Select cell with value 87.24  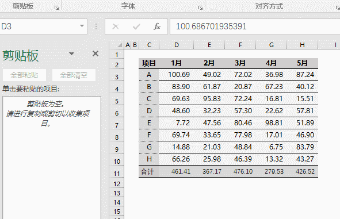pos(302,75)
